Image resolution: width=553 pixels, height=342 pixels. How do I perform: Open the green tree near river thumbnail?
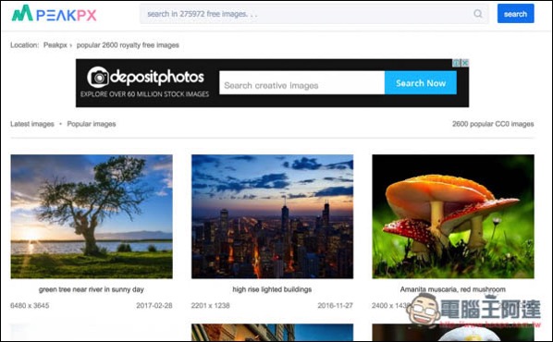point(92,216)
